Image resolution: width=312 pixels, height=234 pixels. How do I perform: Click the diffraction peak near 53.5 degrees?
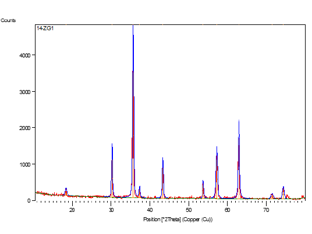(x=203, y=189)
